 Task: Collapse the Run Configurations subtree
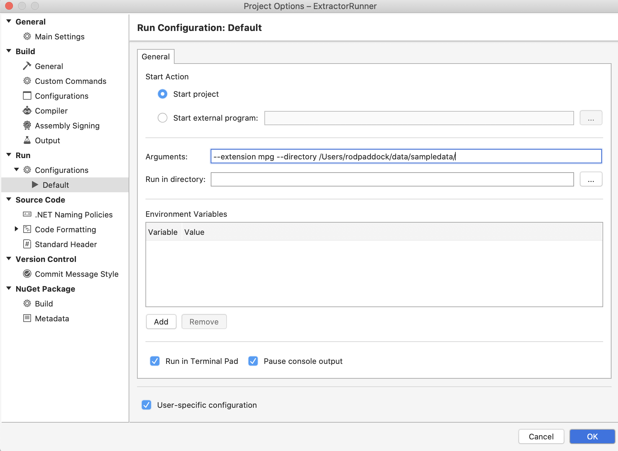[x=16, y=170]
